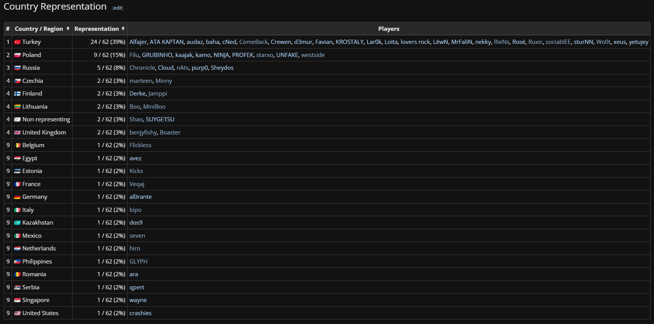Select player link yetujey
Image resolution: width=654 pixels, height=324 pixels.
(638, 42)
